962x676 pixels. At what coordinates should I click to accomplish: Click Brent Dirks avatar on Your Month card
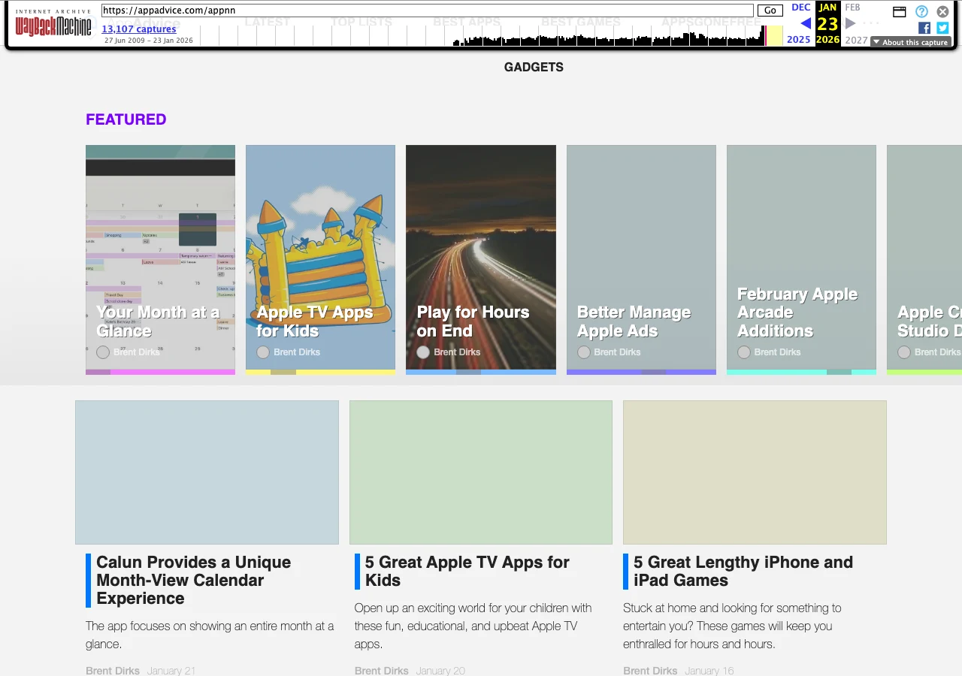pyautogui.click(x=103, y=352)
